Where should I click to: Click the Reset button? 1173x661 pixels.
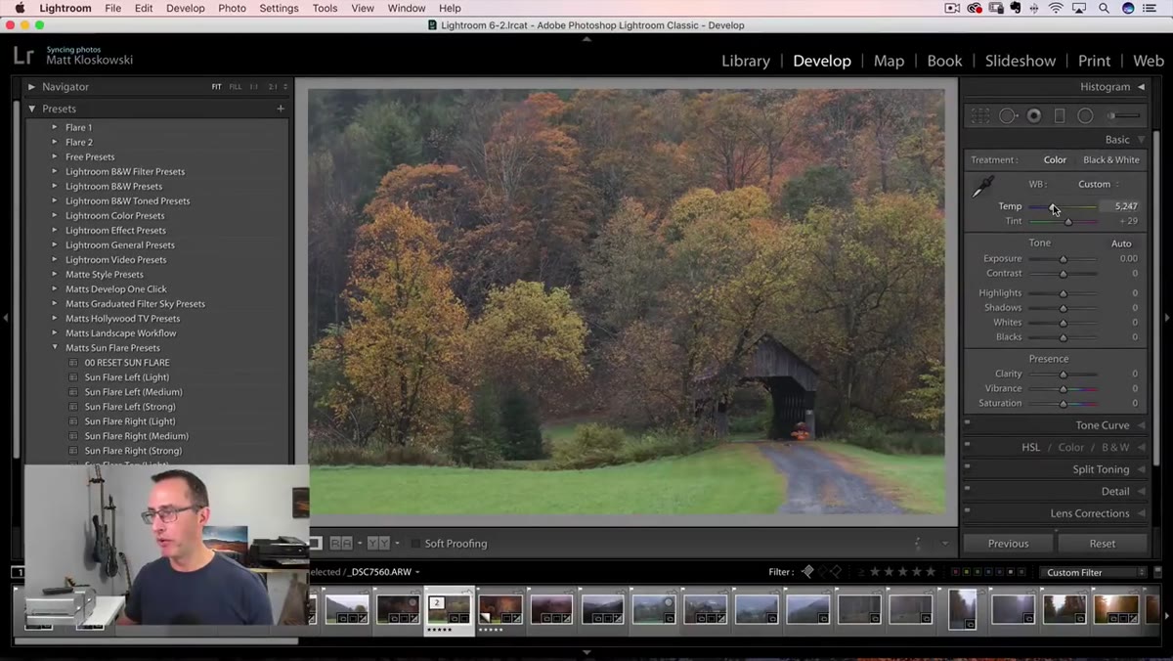coord(1102,544)
